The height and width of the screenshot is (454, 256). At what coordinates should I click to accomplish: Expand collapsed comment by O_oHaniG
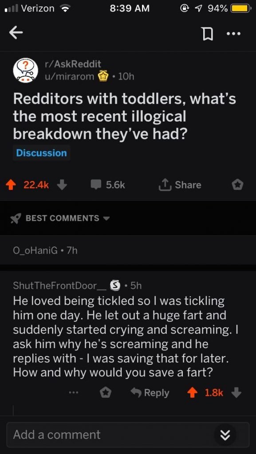coord(128,250)
